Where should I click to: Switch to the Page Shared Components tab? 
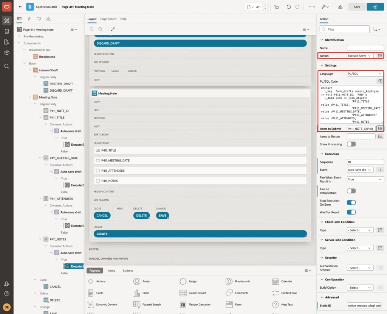(48, 19)
